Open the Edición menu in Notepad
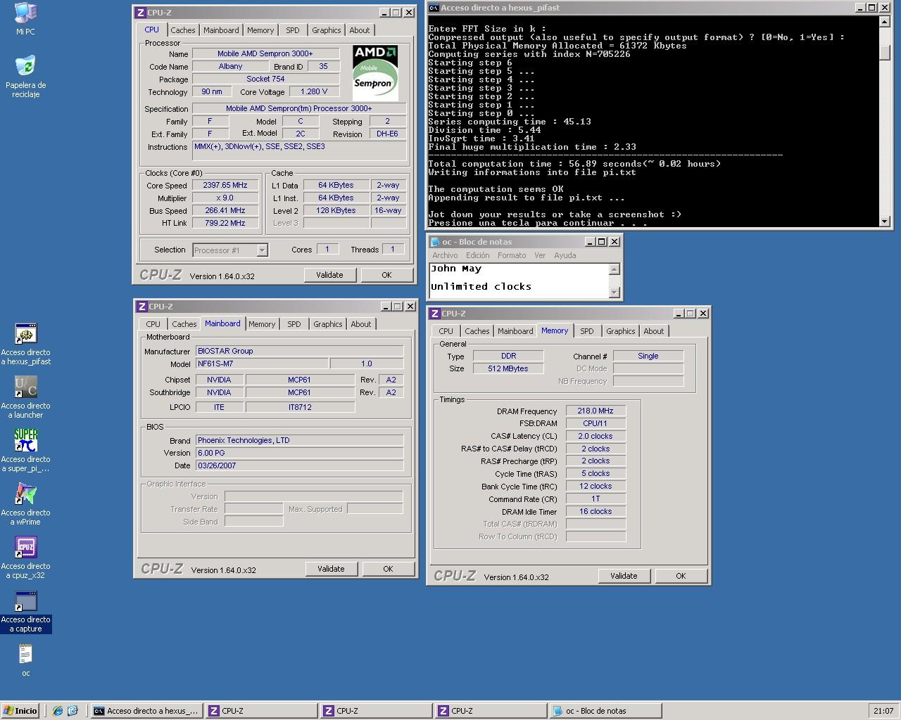Screen dimensions: 901x720 (x=477, y=255)
